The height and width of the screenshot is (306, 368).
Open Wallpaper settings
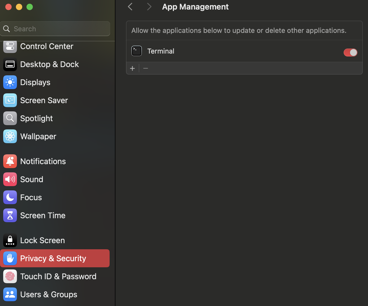point(55,137)
